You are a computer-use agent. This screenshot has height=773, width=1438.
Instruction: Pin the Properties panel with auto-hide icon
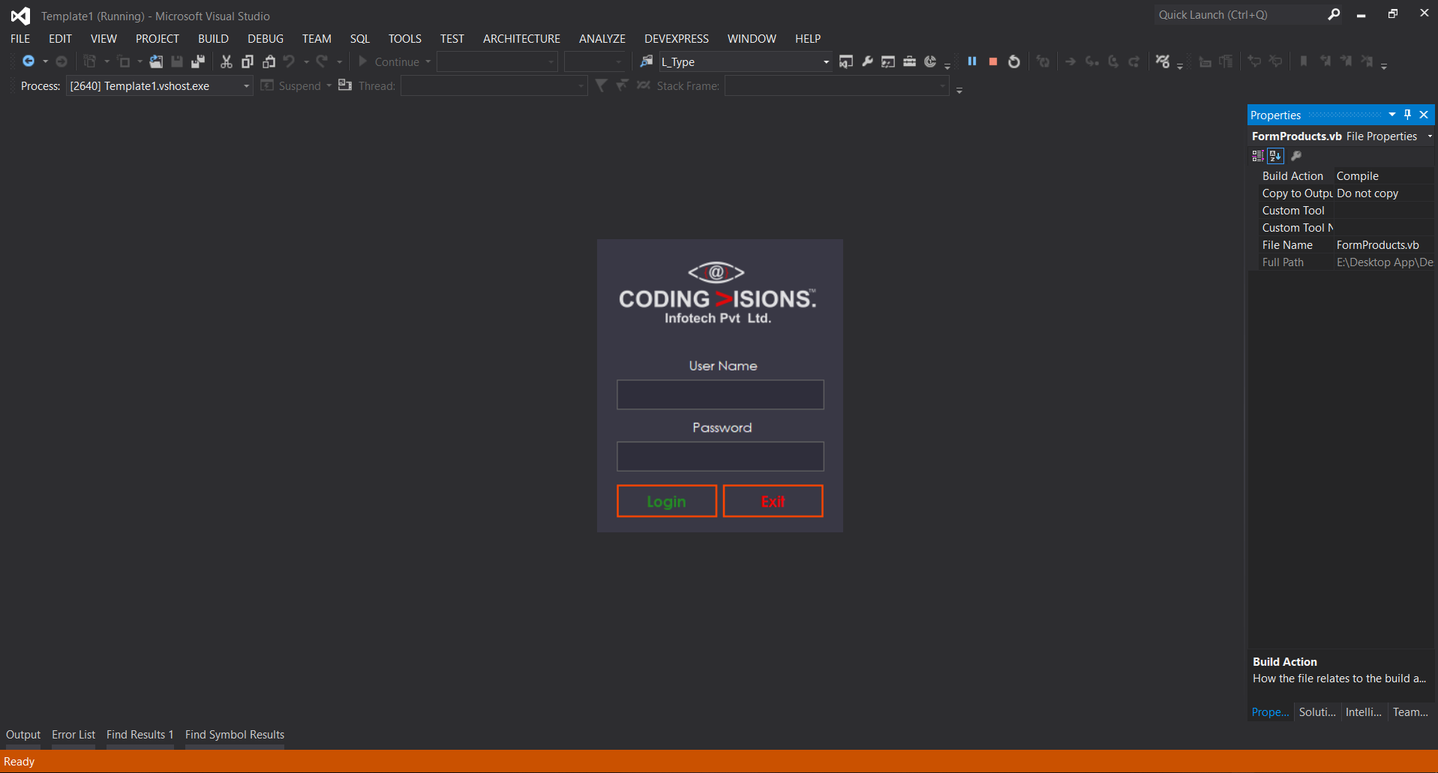coord(1407,115)
